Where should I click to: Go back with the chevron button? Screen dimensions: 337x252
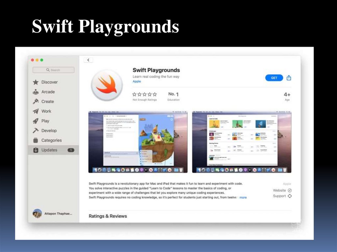point(88,60)
